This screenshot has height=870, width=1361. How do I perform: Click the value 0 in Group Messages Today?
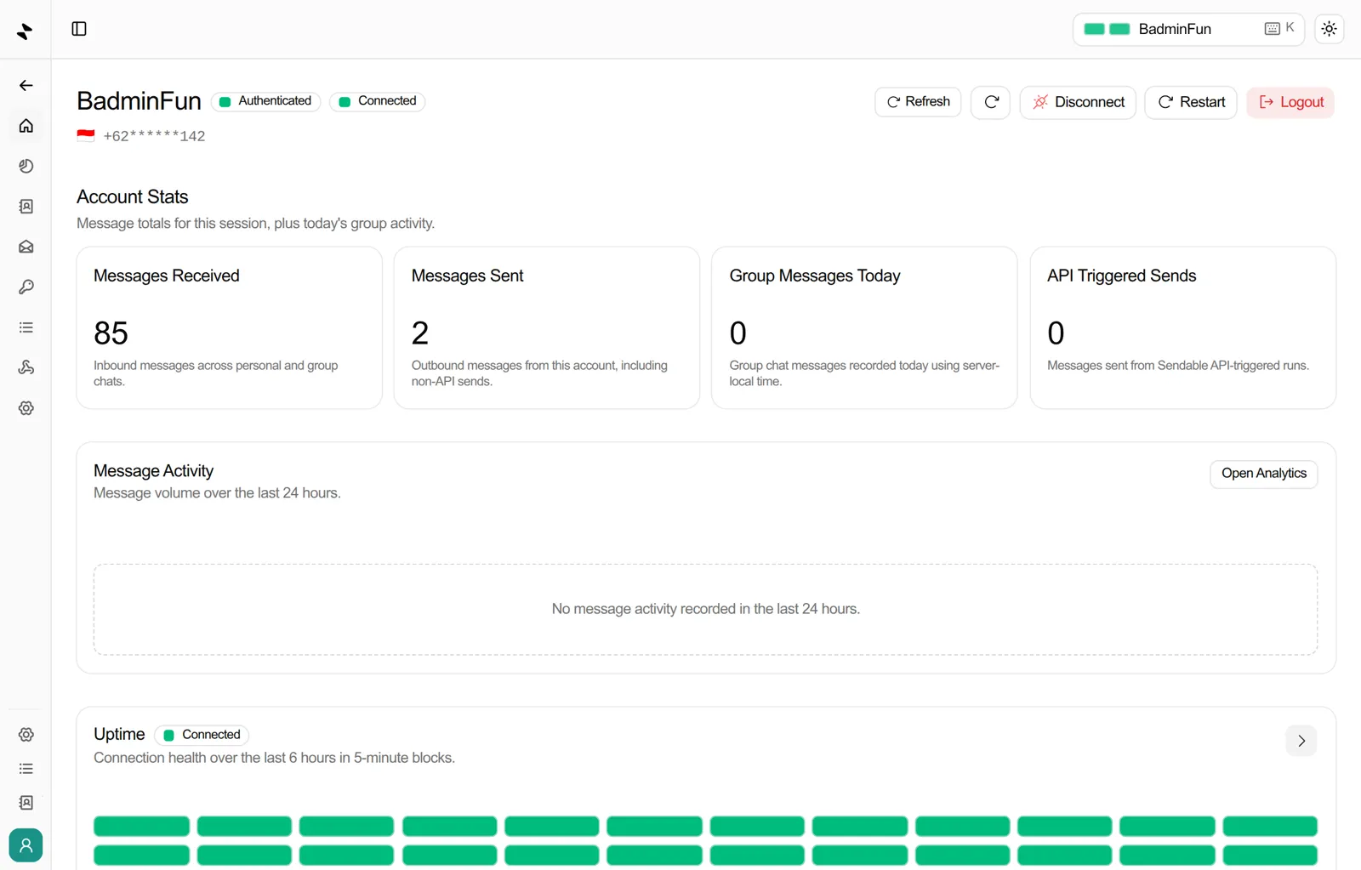(x=738, y=333)
